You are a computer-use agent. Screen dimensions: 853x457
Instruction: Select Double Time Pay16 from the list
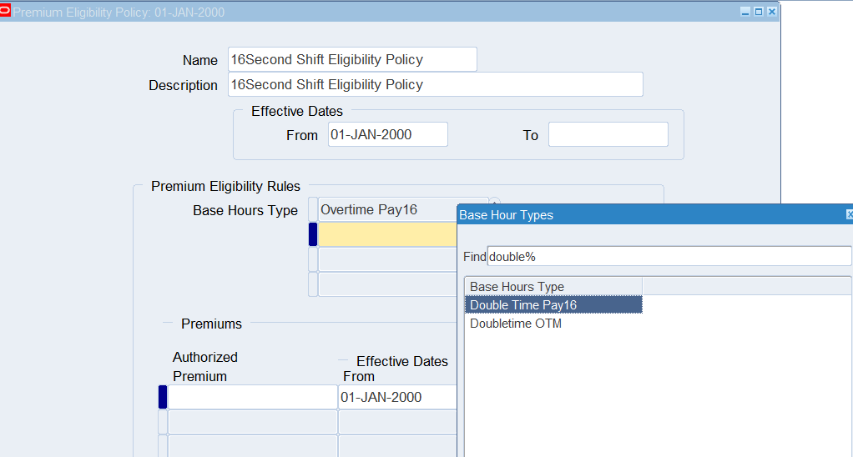click(553, 305)
